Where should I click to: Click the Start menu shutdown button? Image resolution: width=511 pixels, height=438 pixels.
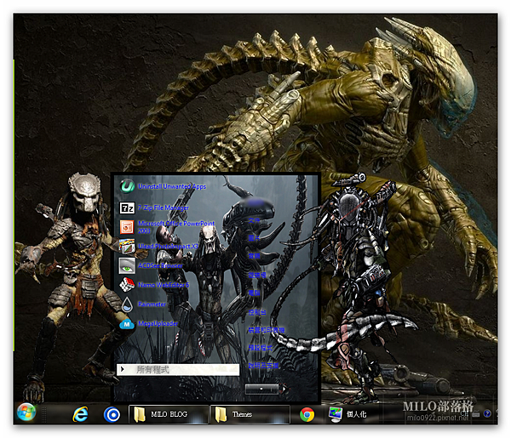tap(261, 389)
